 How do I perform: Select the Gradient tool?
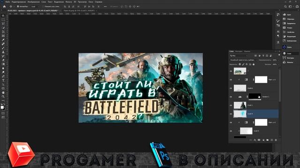pyautogui.click(x=3, y=64)
